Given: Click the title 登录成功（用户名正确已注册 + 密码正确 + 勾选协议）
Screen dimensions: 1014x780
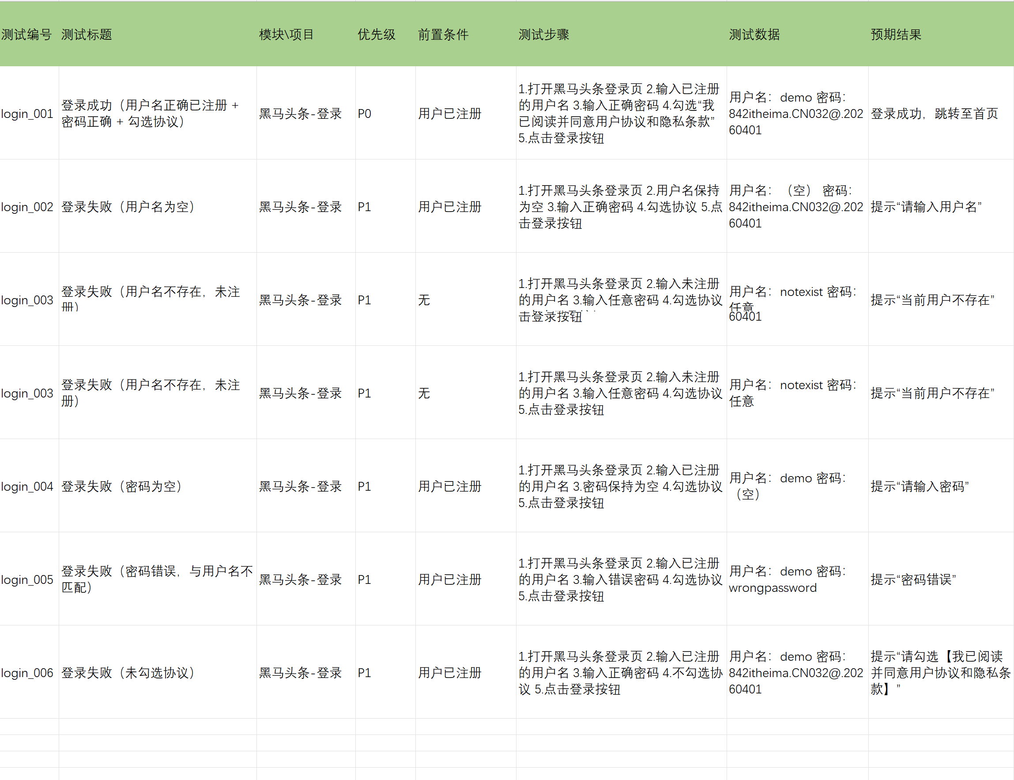Looking at the screenshot, I should [158, 113].
